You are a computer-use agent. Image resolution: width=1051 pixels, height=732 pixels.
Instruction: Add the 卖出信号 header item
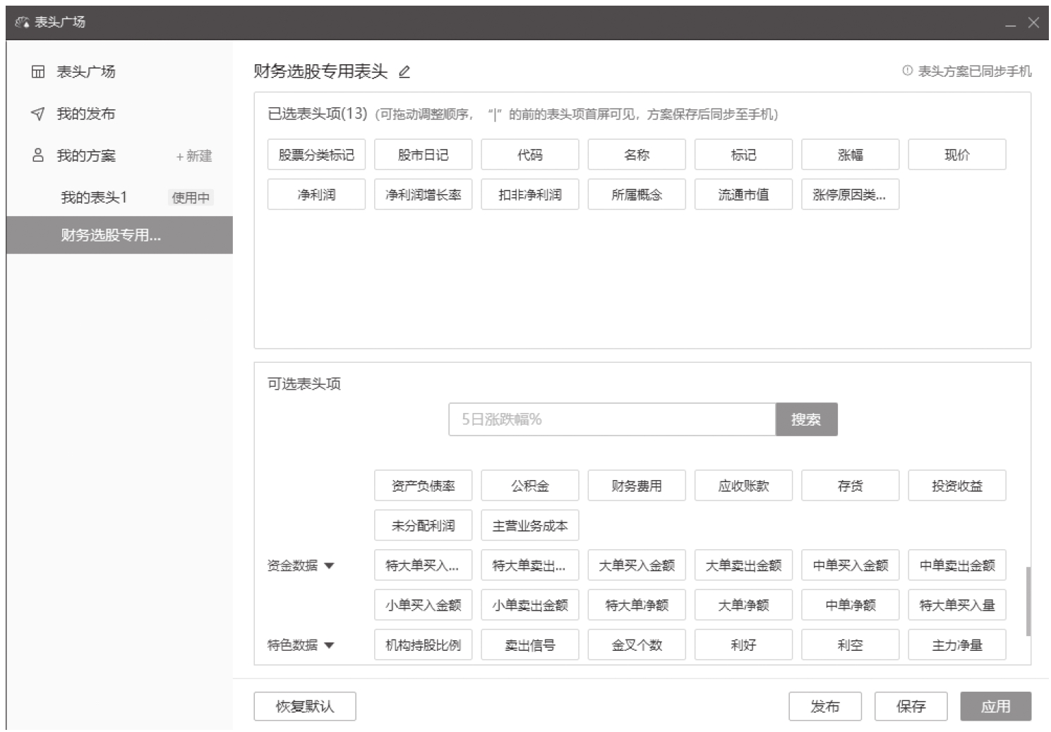pos(530,645)
